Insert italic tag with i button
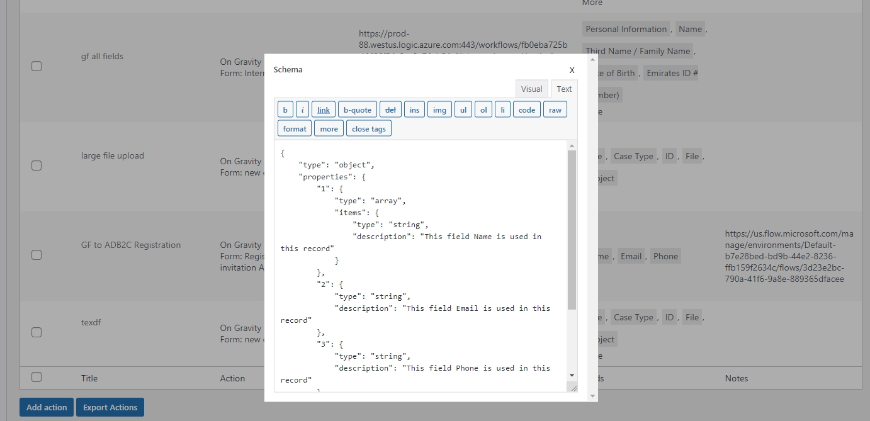 coord(302,109)
